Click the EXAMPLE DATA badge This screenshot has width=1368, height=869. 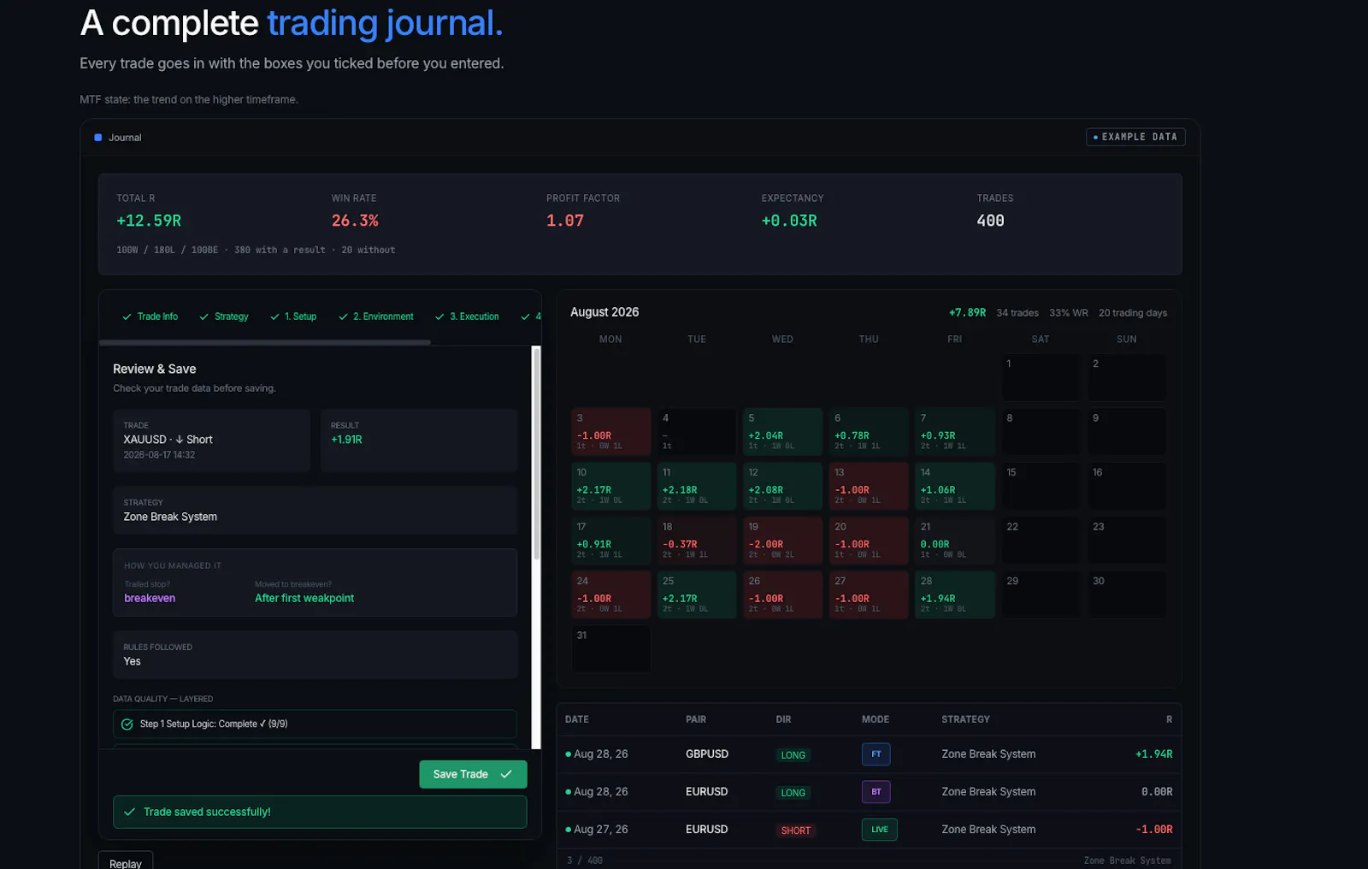1135,137
